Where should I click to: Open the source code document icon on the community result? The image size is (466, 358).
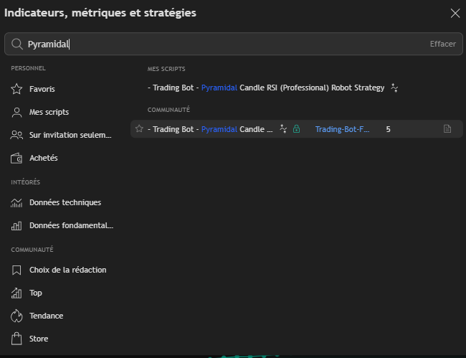coord(447,129)
